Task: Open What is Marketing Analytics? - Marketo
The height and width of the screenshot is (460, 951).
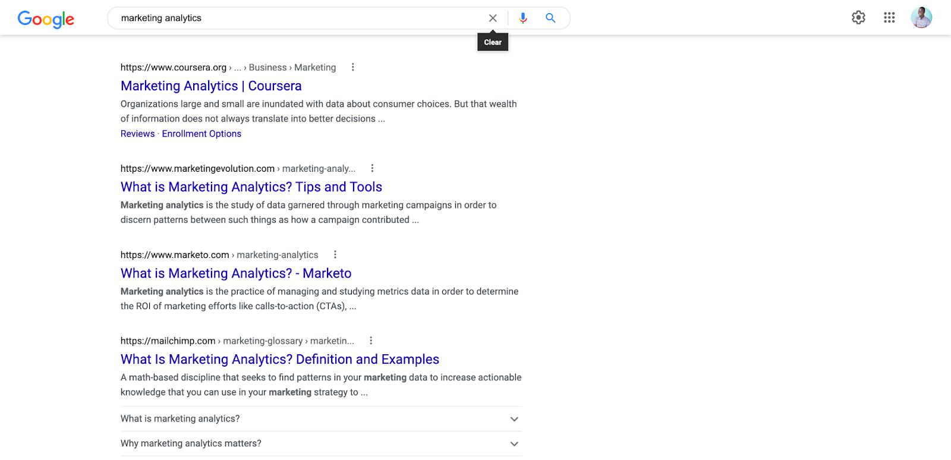Action: tap(236, 273)
